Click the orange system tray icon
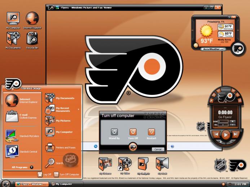The height and width of the screenshot is (187, 250). [x=223, y=184]
